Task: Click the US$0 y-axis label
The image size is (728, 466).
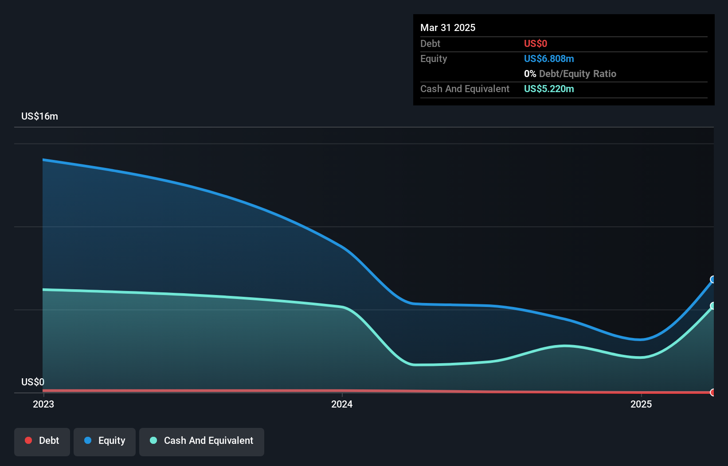Action: 33,382
